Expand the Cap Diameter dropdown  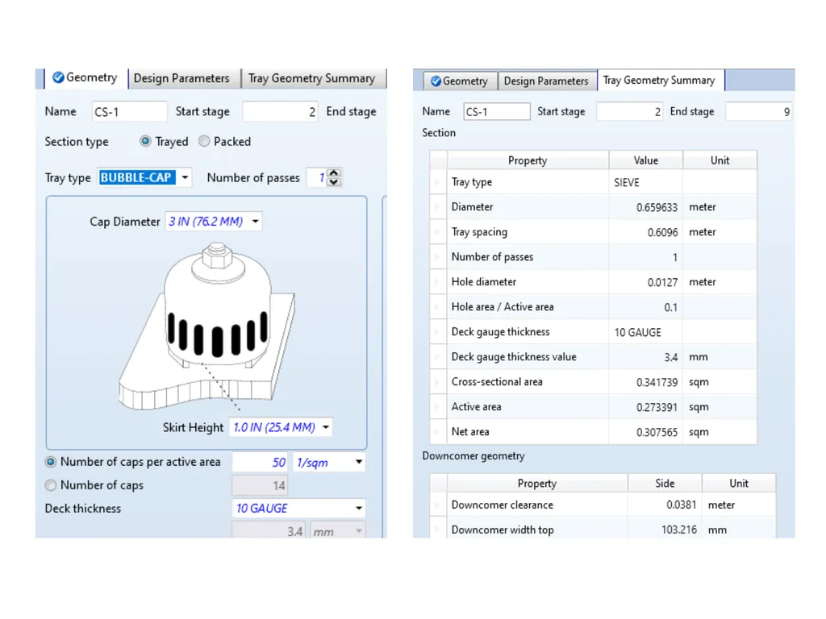[x=256, y=222]
